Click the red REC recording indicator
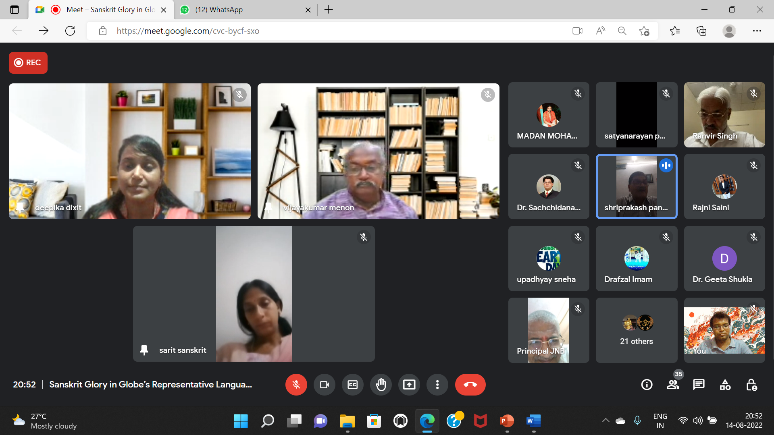This screenshot has width=774, height=435. [x=28, y=62]
